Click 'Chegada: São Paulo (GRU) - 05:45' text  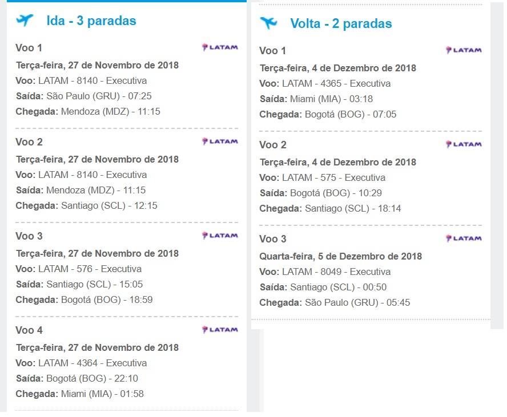(335, 303)
